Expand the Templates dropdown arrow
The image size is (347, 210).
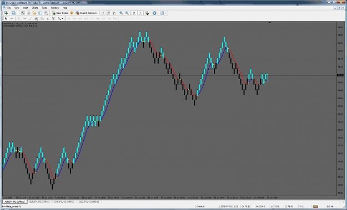[165, 13]
